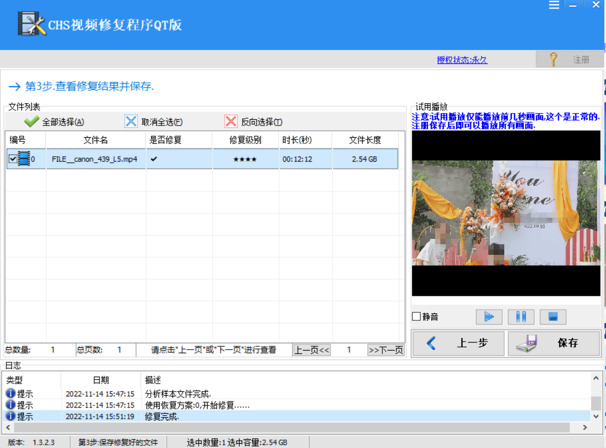
Task: Click the video preview thumbnail
Action: (506, 213)
